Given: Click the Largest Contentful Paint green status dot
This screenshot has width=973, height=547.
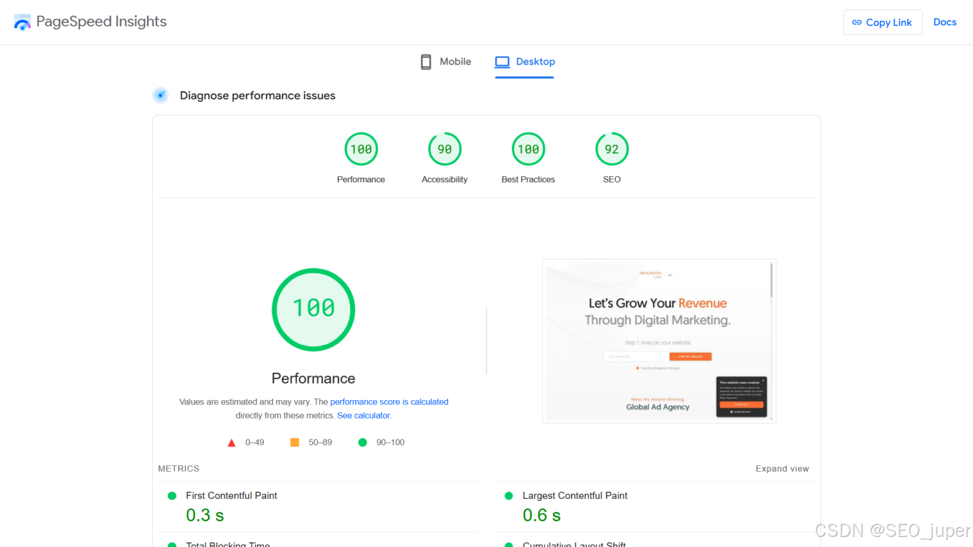Looking at the screenshot, I should click(509, 496).
